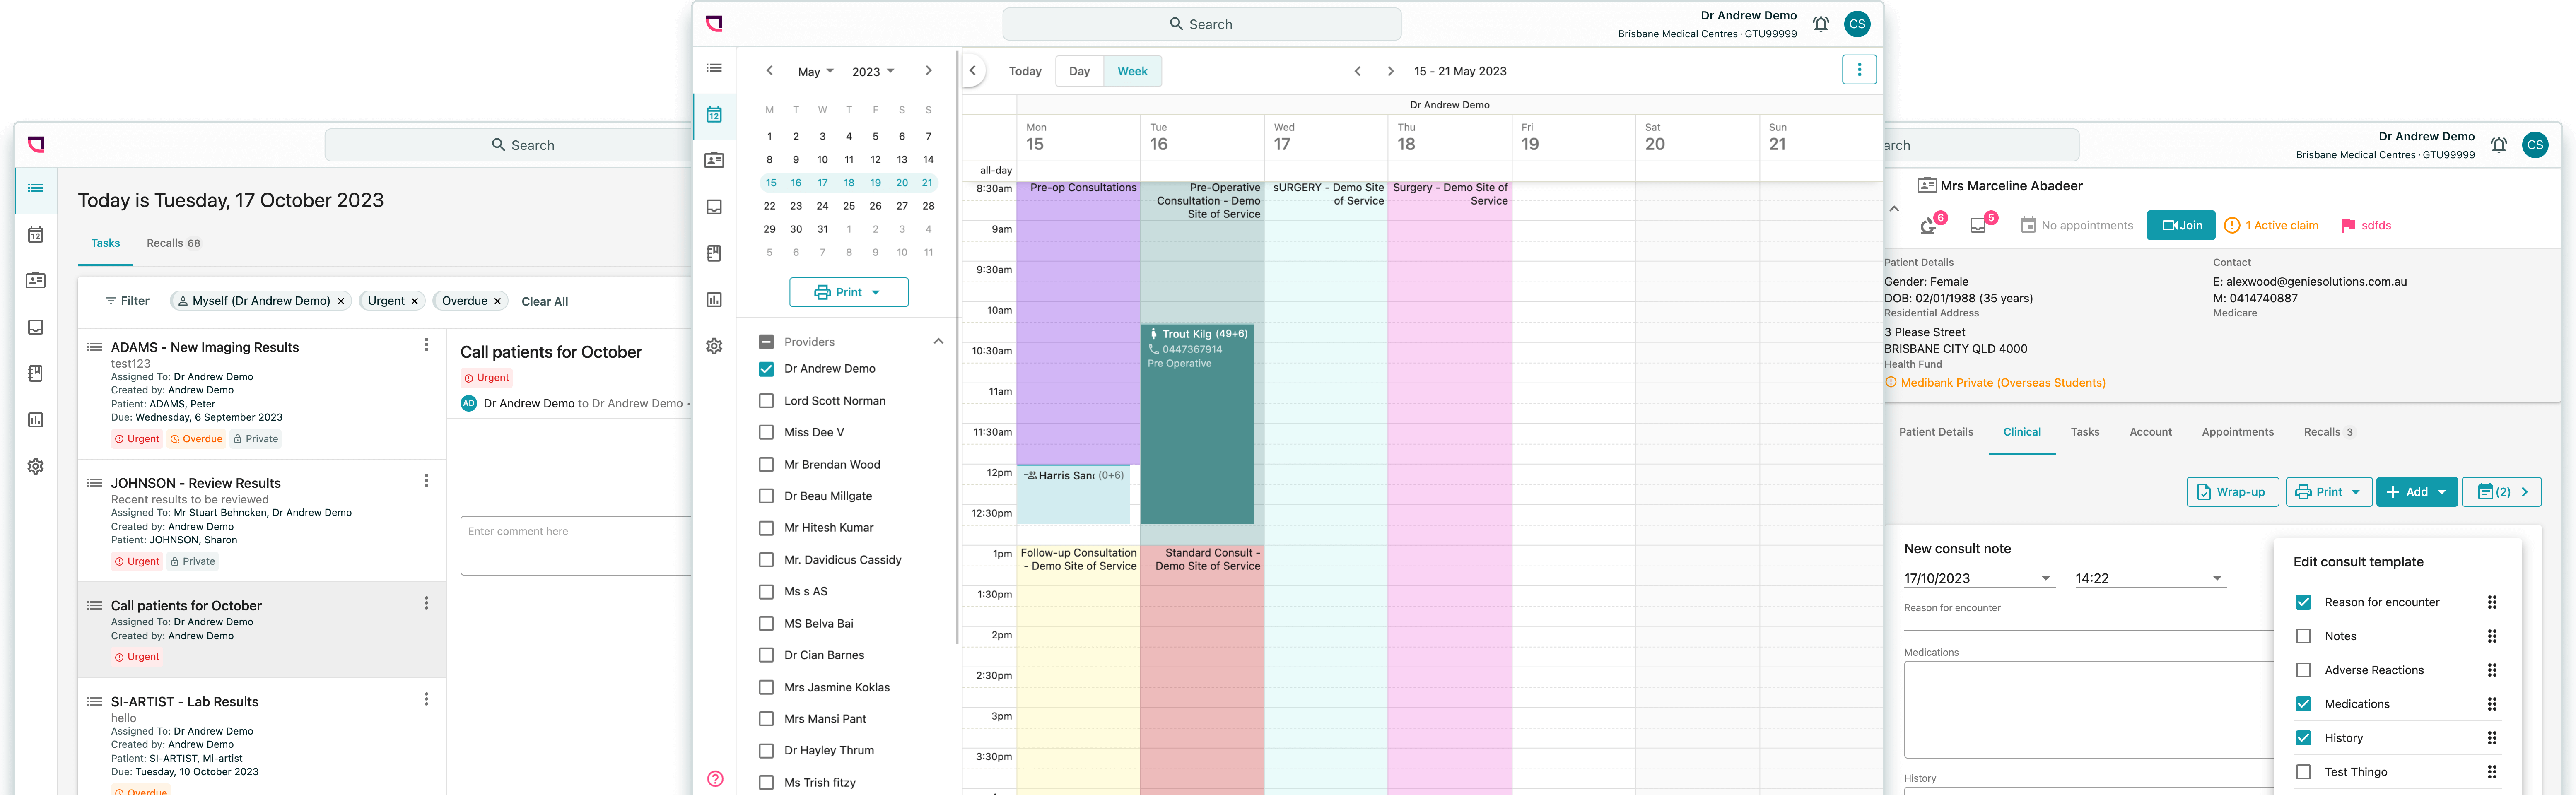Collapse the patient header chevron
Image resolution: width=2576 pixels, height=795 pixels.
pyautogui.click(x=1894, y=209)
